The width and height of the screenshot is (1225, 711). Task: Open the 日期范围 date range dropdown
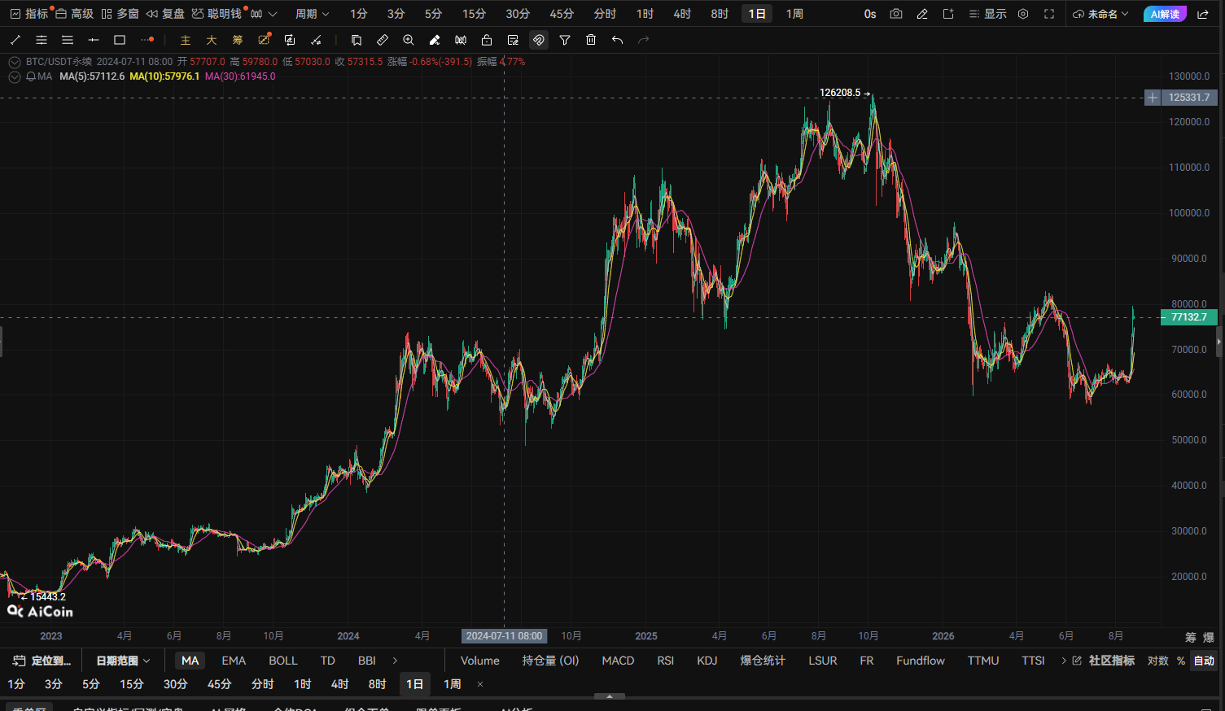[123, 661]
